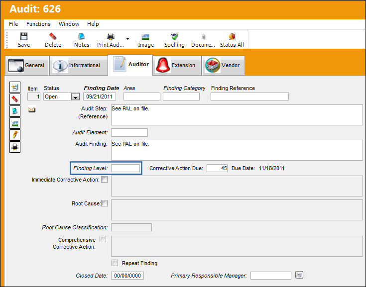Click the Status All pie chart icon
The image size is (366, 287).
[x=232, y=36]
